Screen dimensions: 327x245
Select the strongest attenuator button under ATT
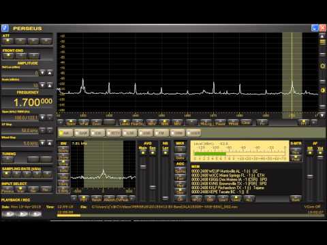(46, 41)
